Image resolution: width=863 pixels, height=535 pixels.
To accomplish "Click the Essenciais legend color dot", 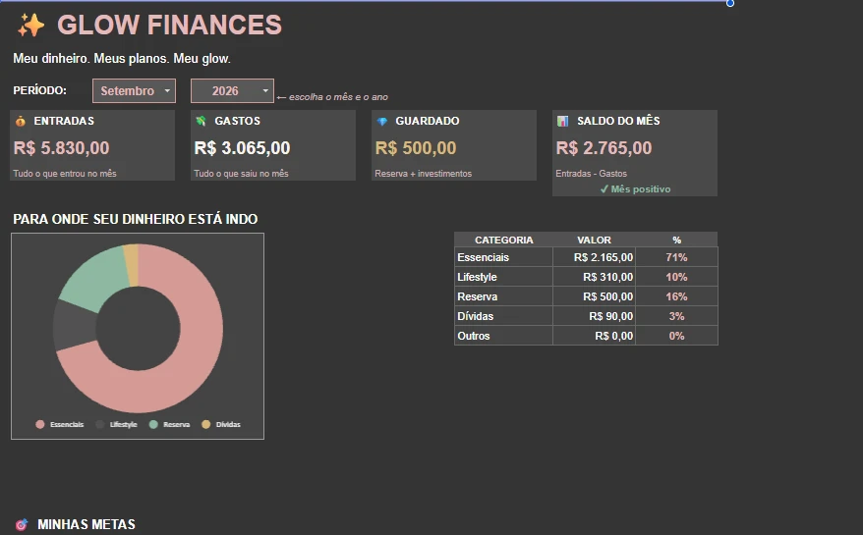I will click(x=40, y=424).
